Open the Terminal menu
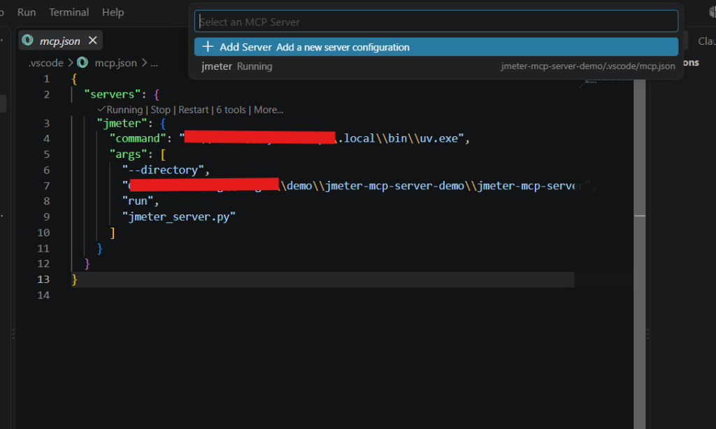The width and height of the screenshot is (716, 429). coord(69,13)
